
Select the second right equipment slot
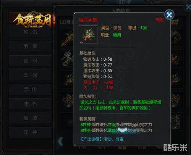[177, 58]
